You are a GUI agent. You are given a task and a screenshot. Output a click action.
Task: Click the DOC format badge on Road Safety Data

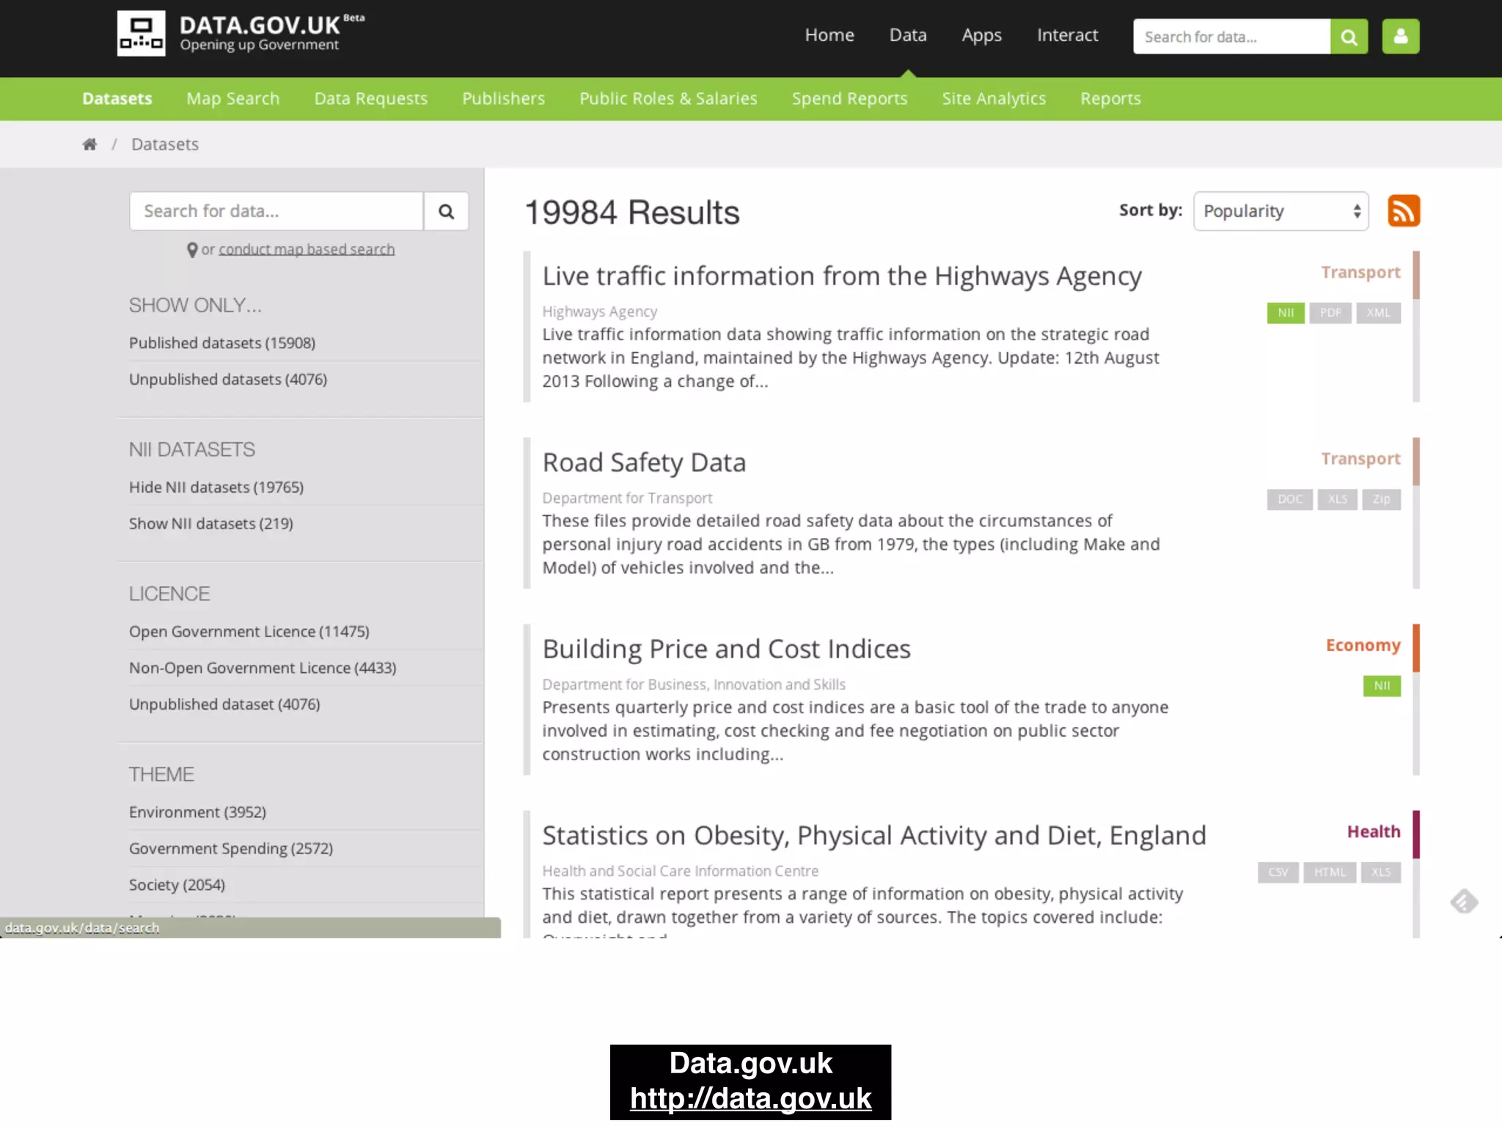[x=1290, y=499]
